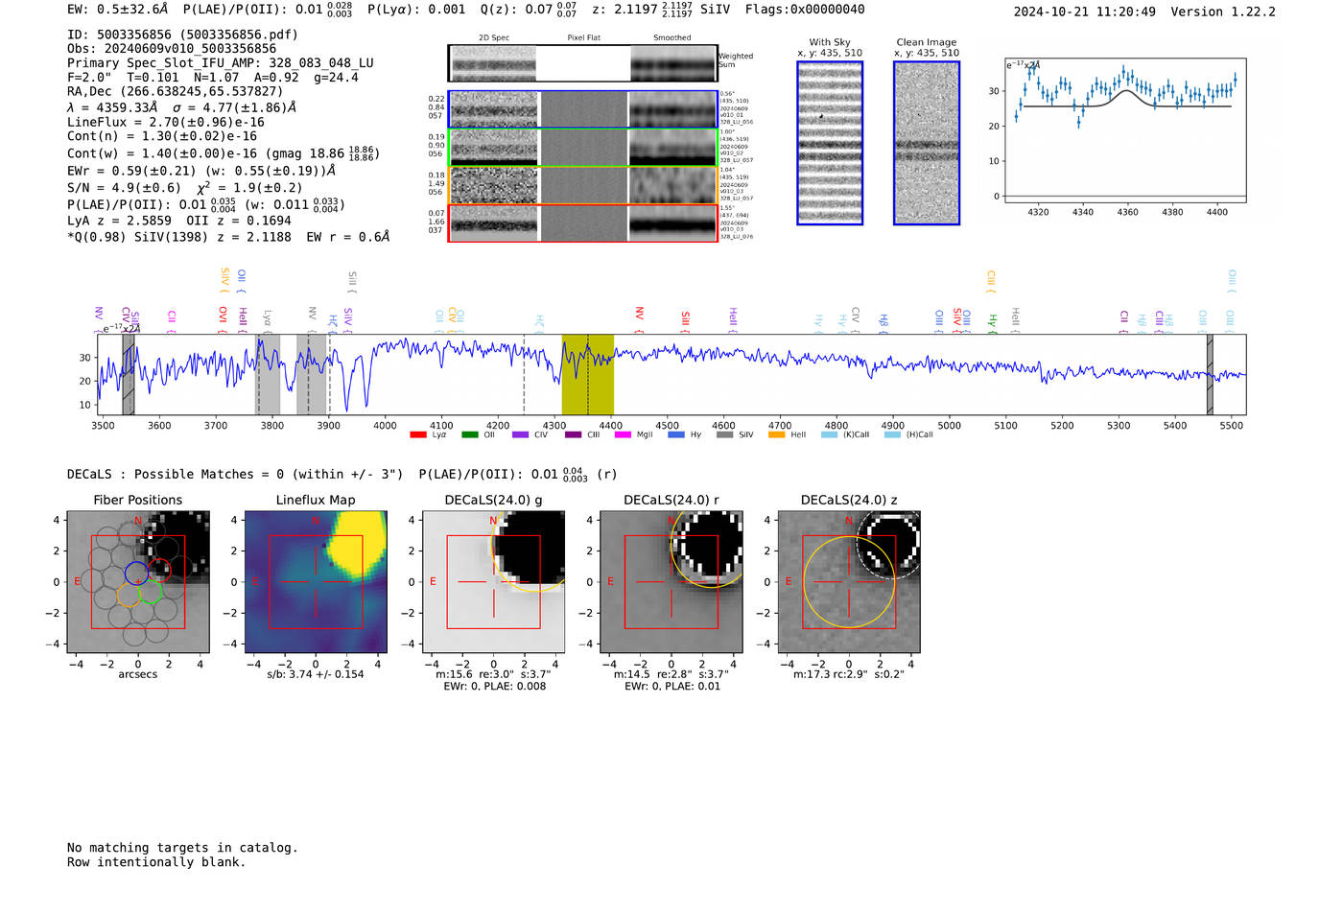Click the 'Pixel Flat' column header

point(583,38)
